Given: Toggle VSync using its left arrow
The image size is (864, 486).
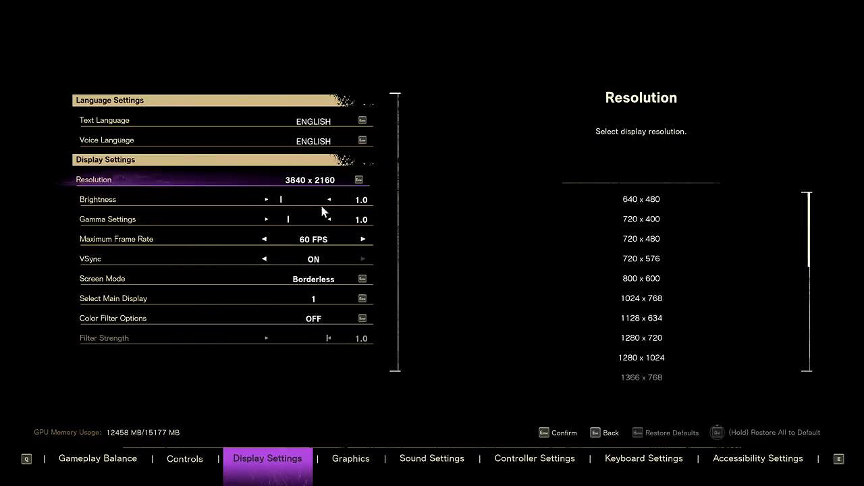Looking at the screenshot, I should (264, 259).
